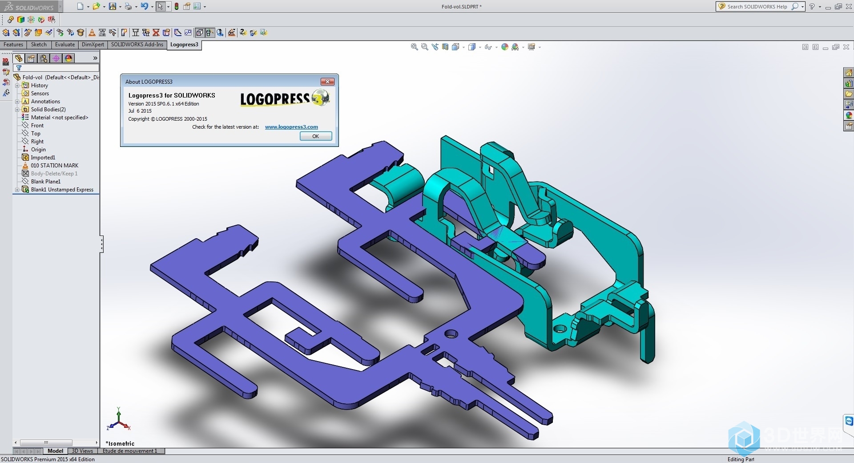Expand Blank1 Unstamped Express node
Screen dimensions: 854x463
tap(17, 190)
